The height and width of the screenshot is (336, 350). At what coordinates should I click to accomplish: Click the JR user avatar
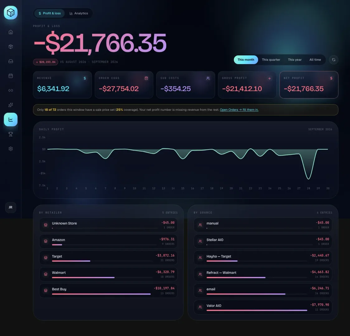[x=11, y=207]
